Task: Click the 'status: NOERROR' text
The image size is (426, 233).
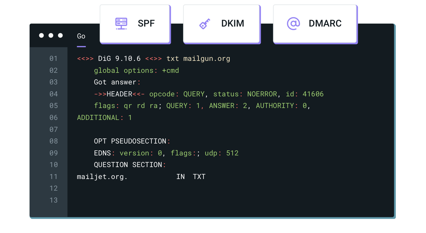Action: pos(245,94)
